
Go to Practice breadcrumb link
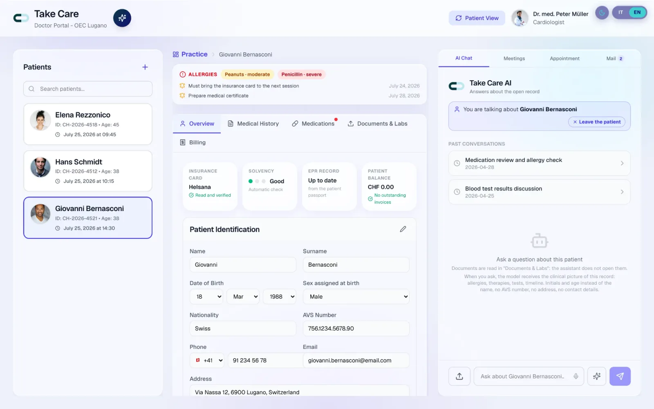190,54
